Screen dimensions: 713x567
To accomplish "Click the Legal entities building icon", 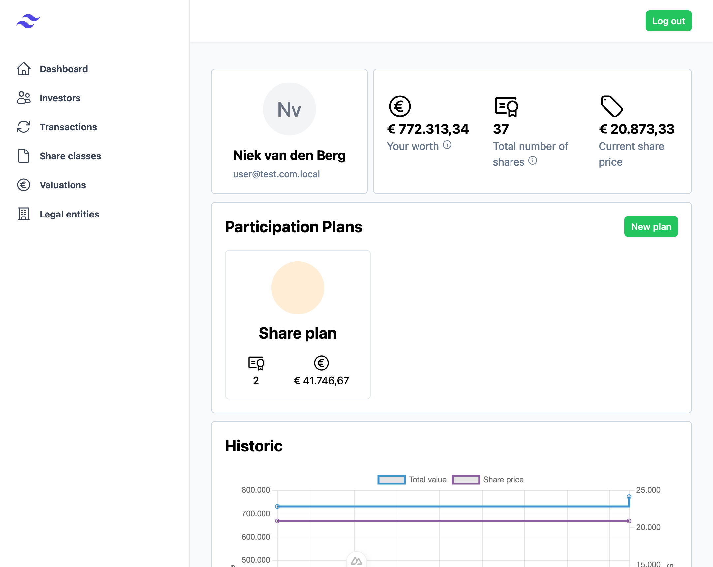I will click(23, 214).
